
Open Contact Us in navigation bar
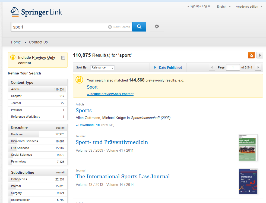point(38,42)
